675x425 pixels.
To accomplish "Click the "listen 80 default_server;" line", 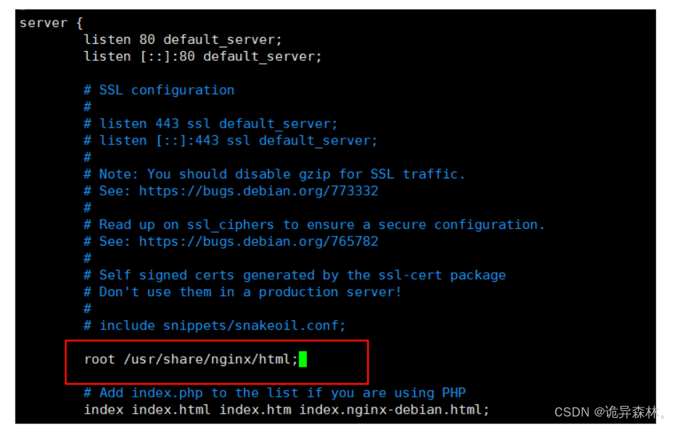I will [x=182, y=40].
